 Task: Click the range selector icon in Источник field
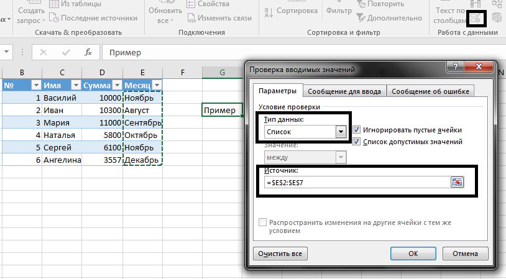(x=458, y=182)
